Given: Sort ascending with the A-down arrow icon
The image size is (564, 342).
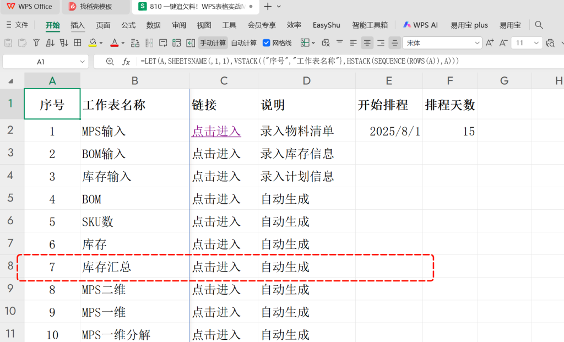Looking at the screenshot, I should click(x=50, y=43).
